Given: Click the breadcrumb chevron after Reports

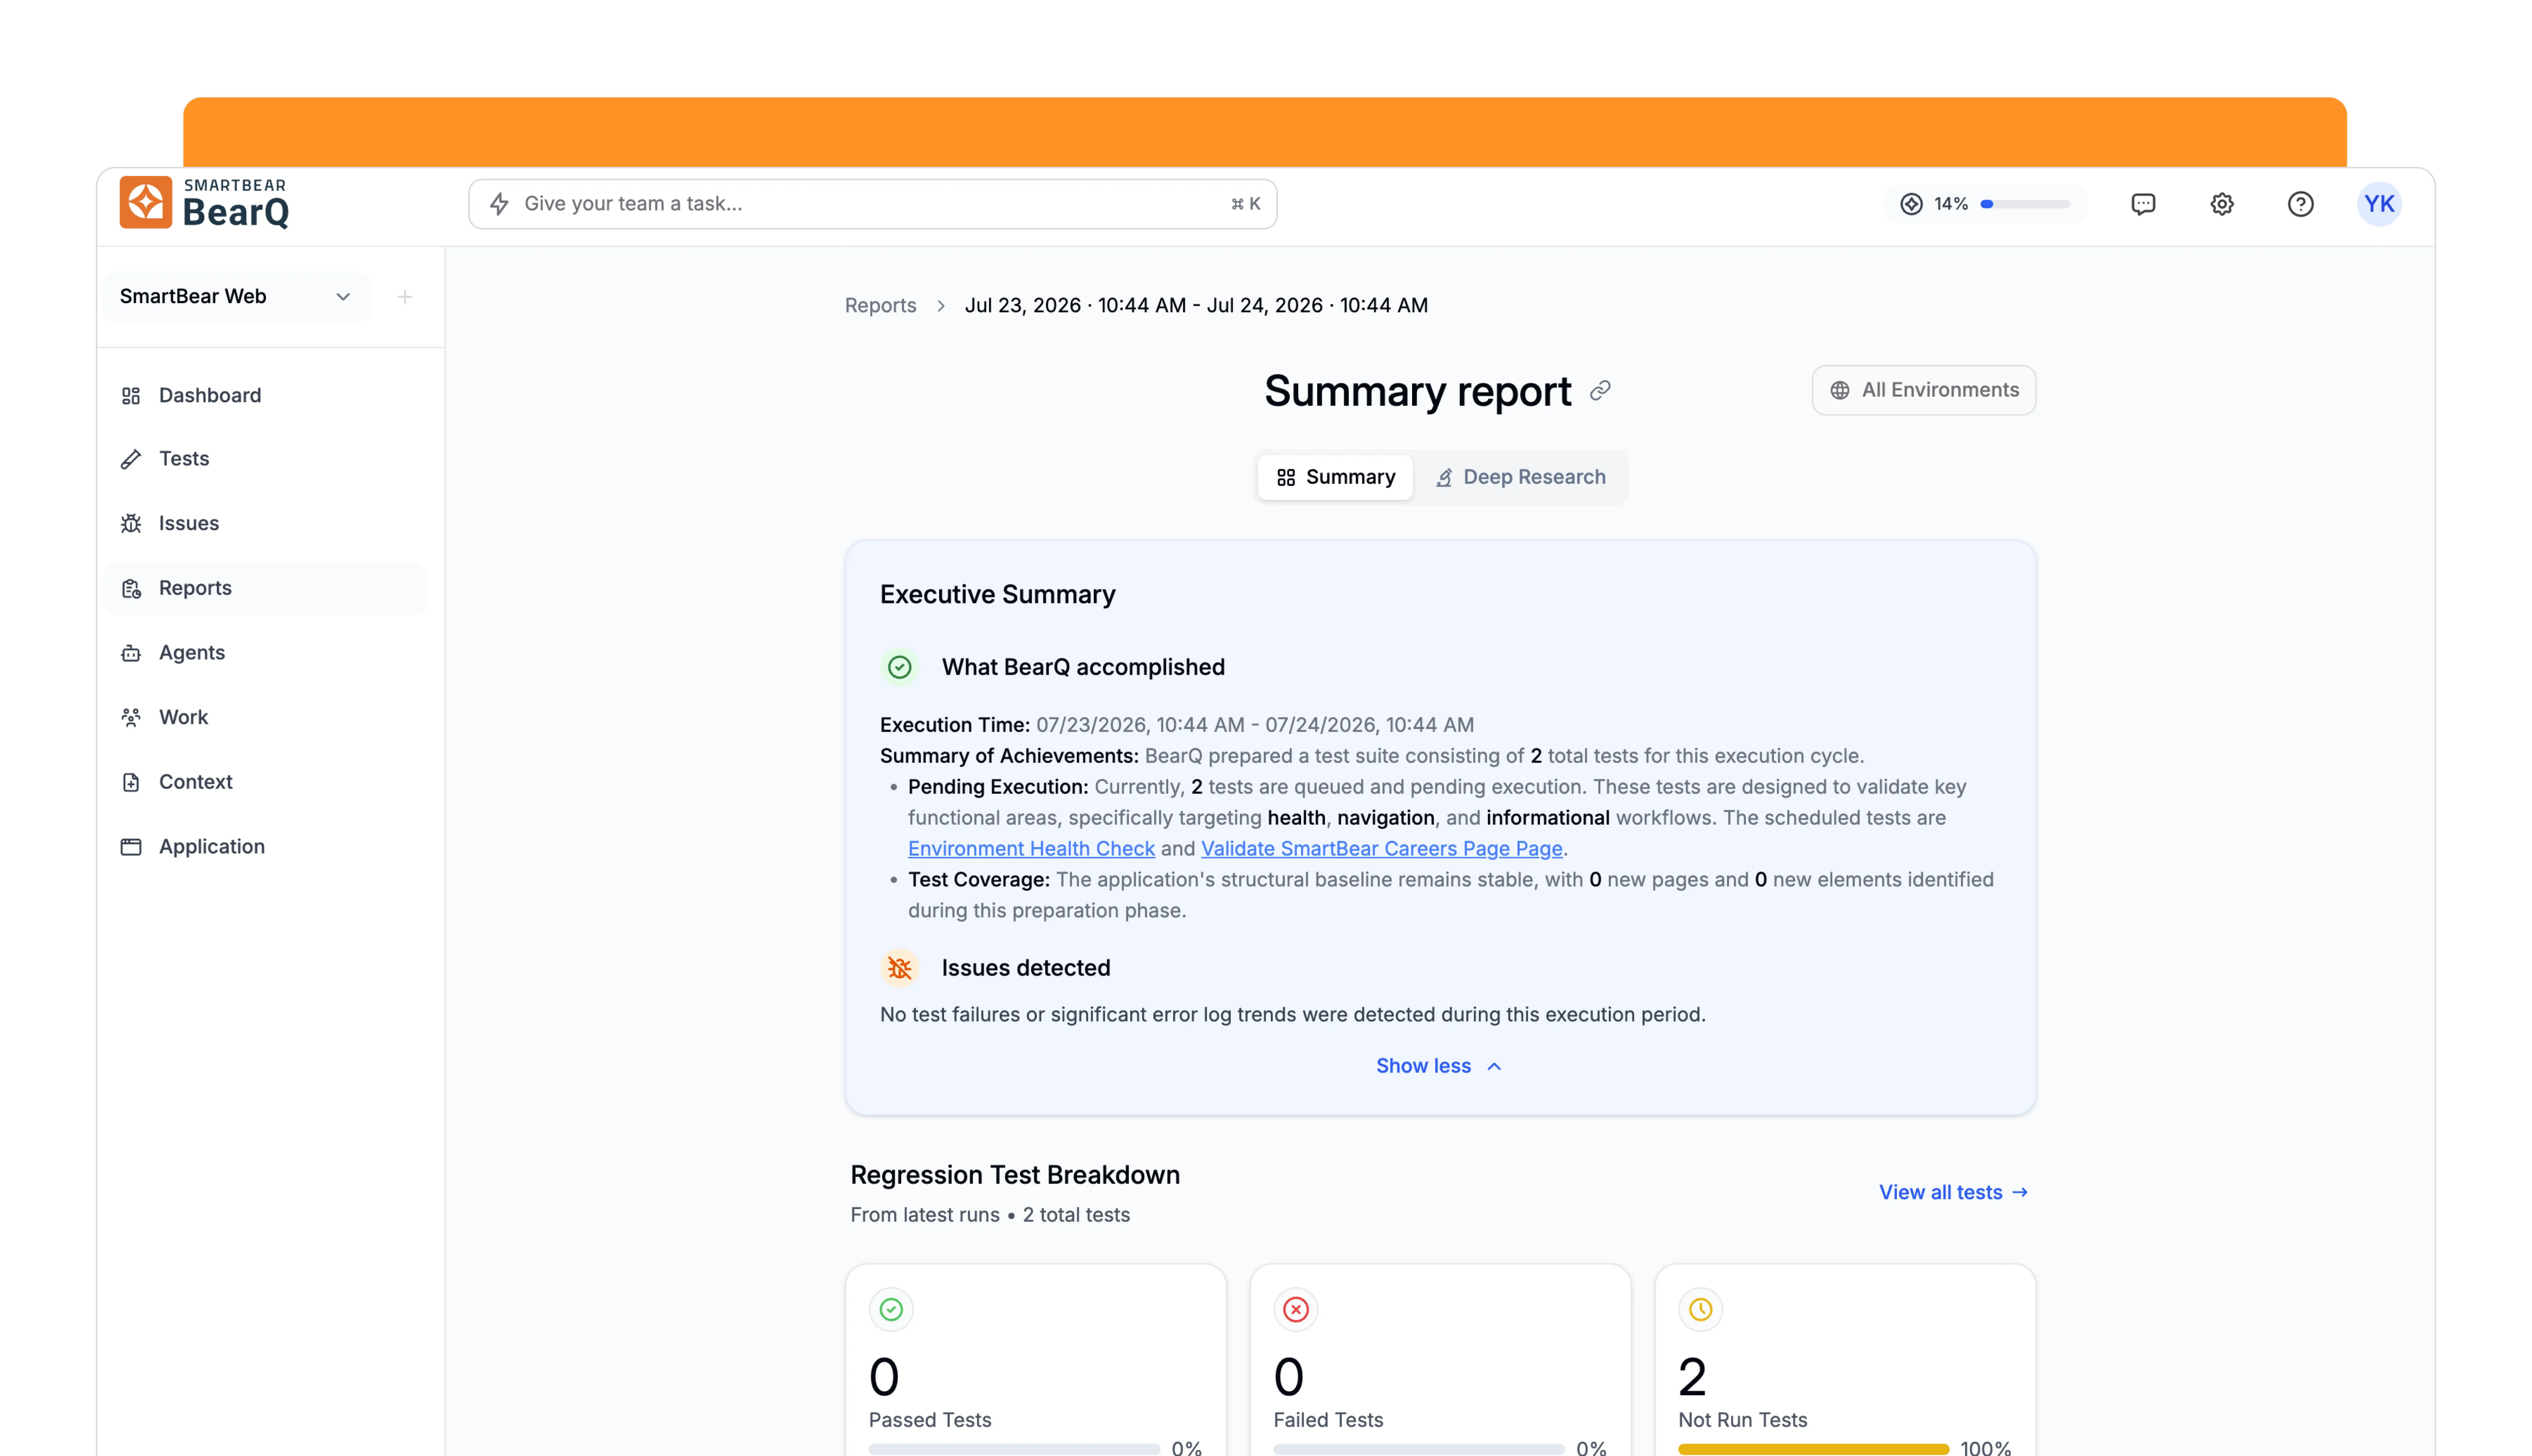Looking at the screenshot, I should pyautogui.click(x=941, y=306).
